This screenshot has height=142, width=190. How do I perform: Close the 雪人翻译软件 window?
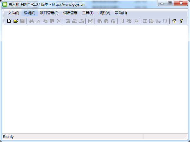181,3
